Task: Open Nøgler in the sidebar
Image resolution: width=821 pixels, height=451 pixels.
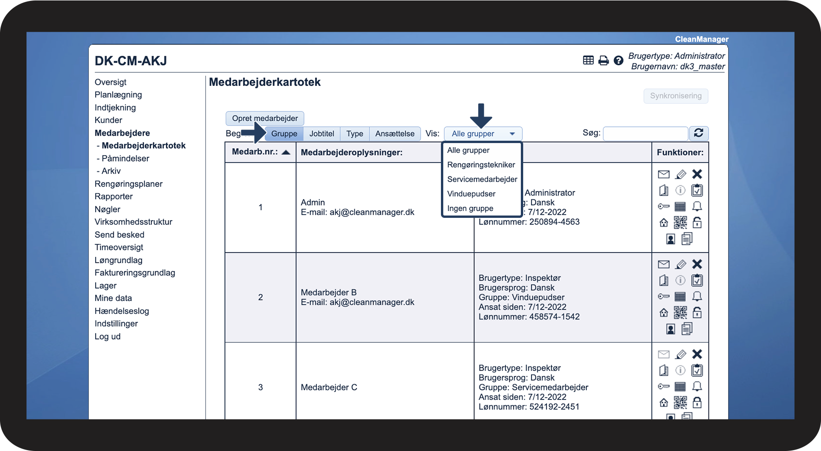Action: coord(107,209)
